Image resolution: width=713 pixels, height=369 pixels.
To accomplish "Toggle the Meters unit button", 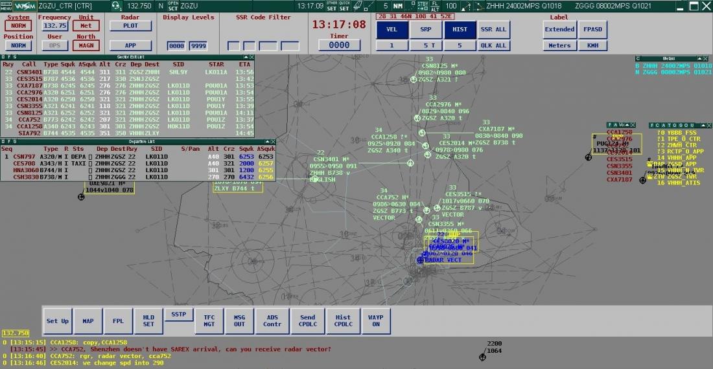I will [x=560, y=45].
